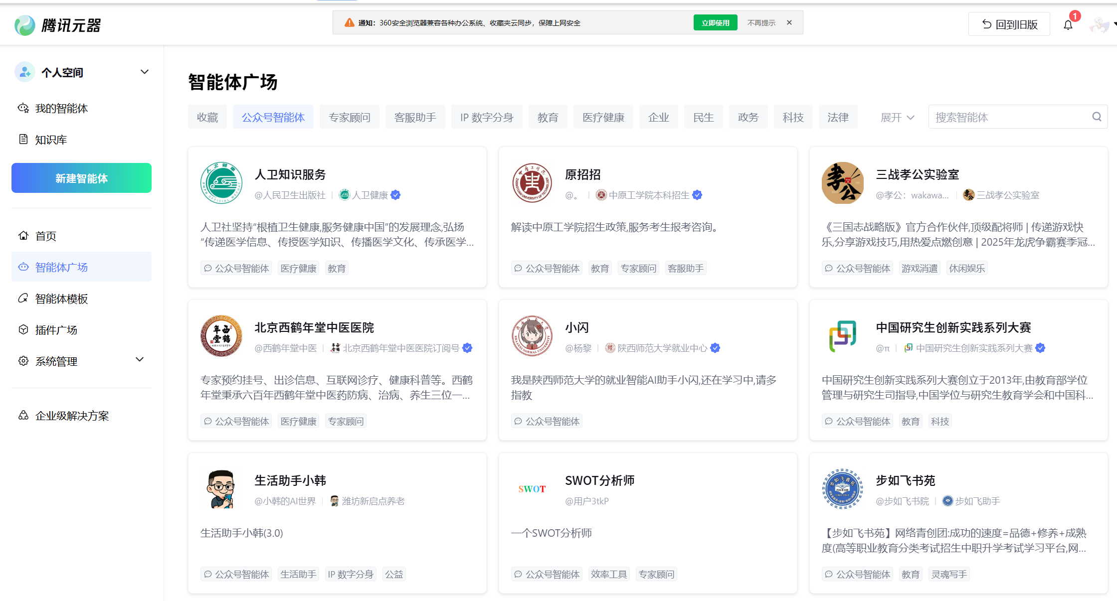Click the 原招招 agent logo
This screenshot has width=1117, height=601.
pyautogui.click(x=532, y=183)
